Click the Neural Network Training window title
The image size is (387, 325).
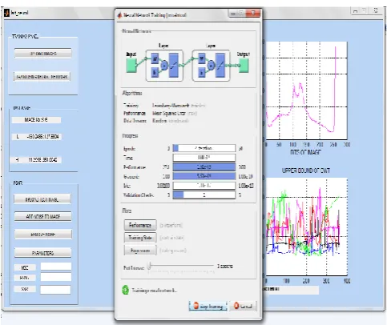tap(155, 15)
